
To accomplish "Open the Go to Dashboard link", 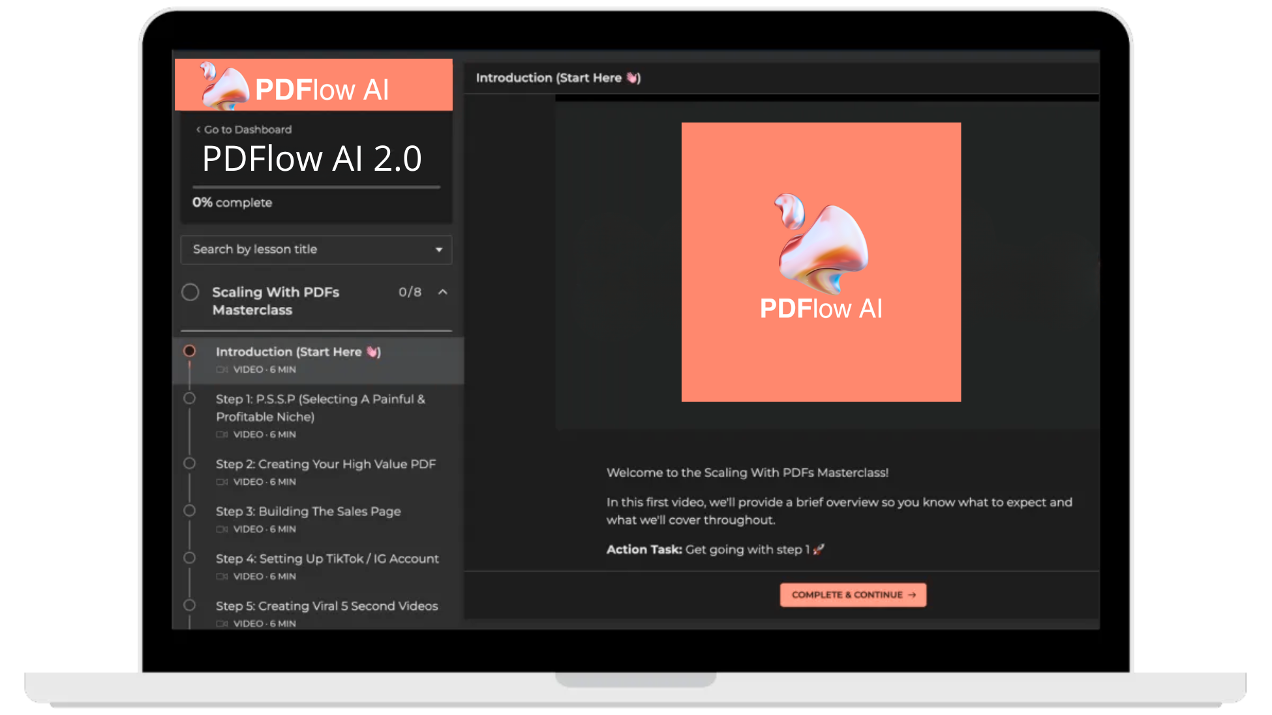I will click(245, 130).
